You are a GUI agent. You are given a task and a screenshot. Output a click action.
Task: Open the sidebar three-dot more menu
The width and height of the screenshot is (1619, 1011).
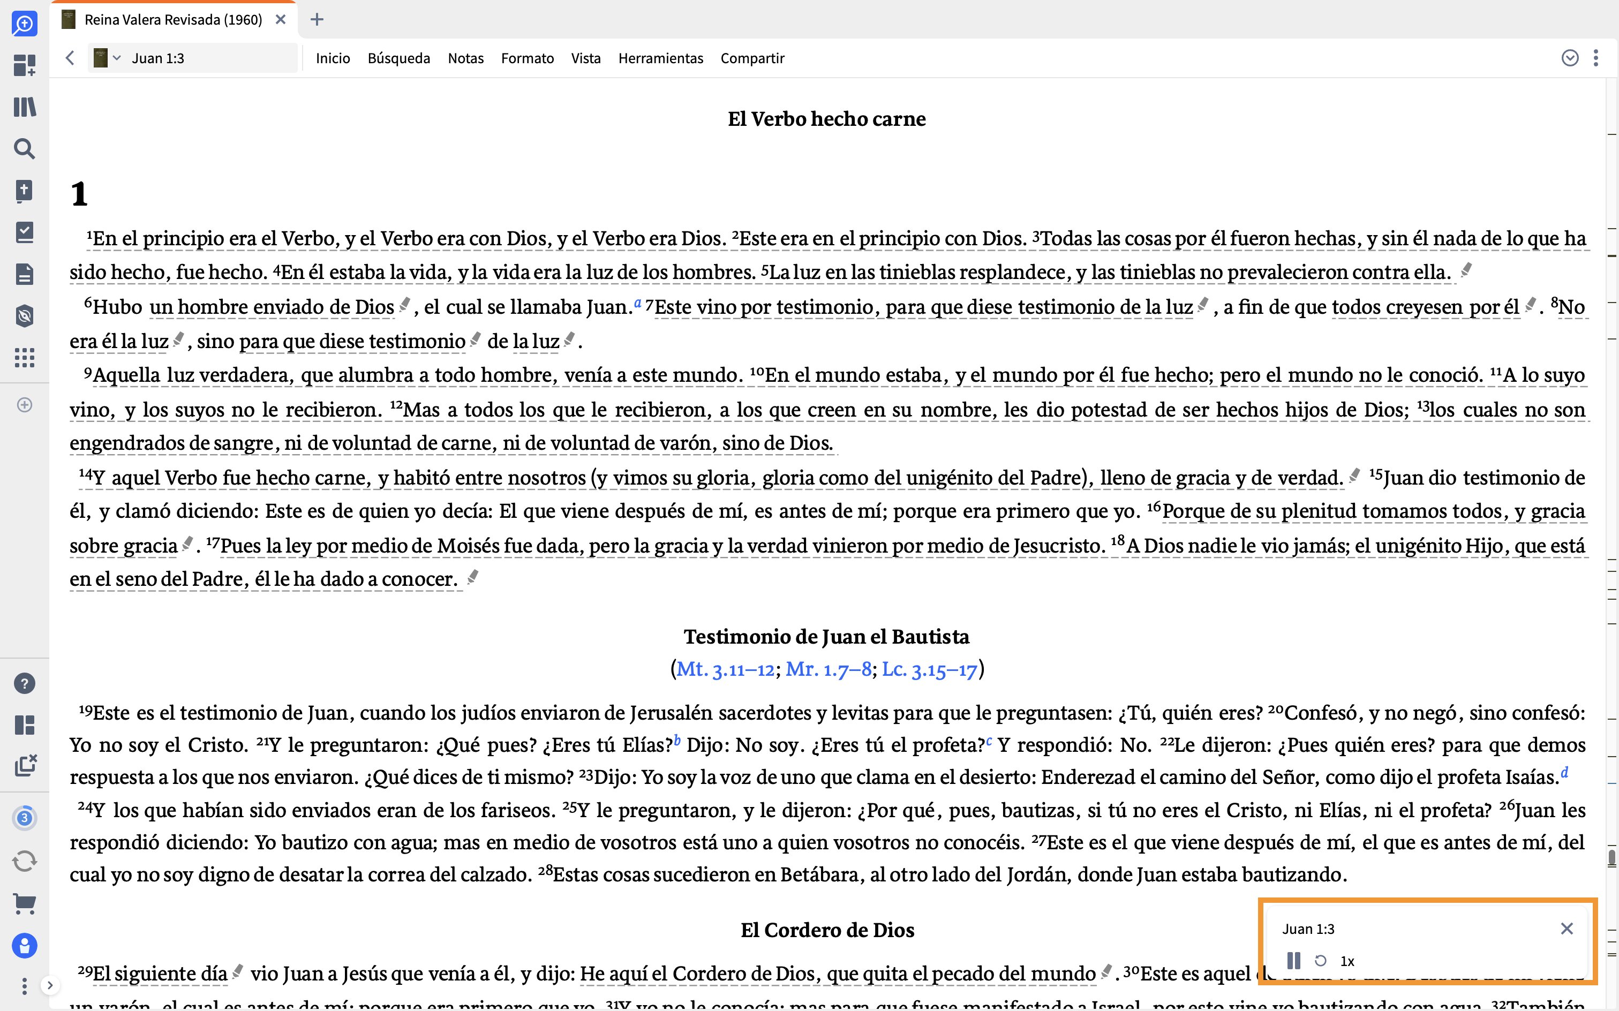[24, 986]
